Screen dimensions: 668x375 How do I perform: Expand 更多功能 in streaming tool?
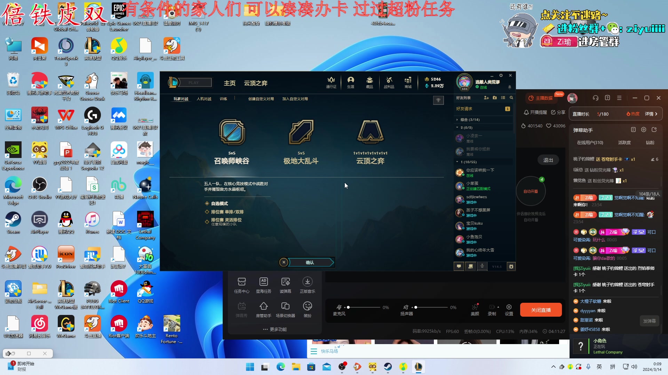pyautogui.click(x=275, y=329)
